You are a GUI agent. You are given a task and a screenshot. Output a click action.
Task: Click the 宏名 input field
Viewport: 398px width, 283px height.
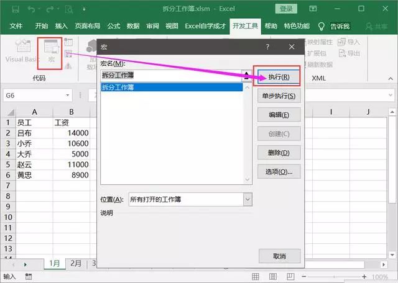tap(171, 76)
